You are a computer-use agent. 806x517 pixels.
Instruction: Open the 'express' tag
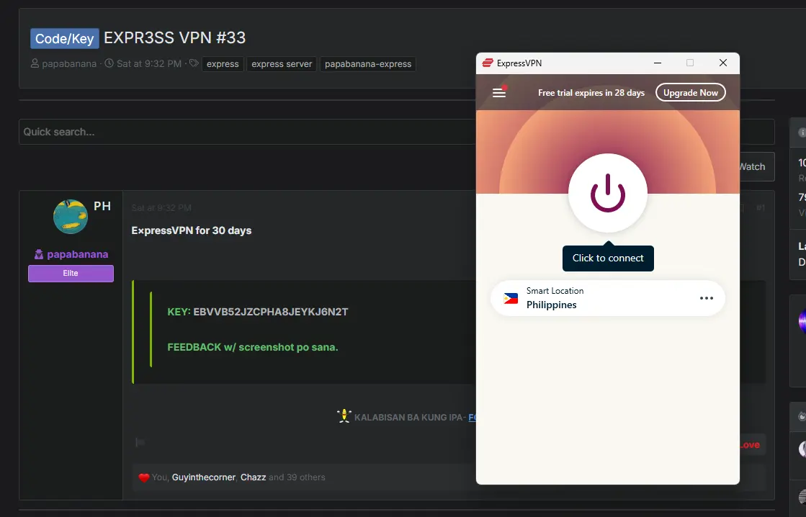click(x=223, y=64)
